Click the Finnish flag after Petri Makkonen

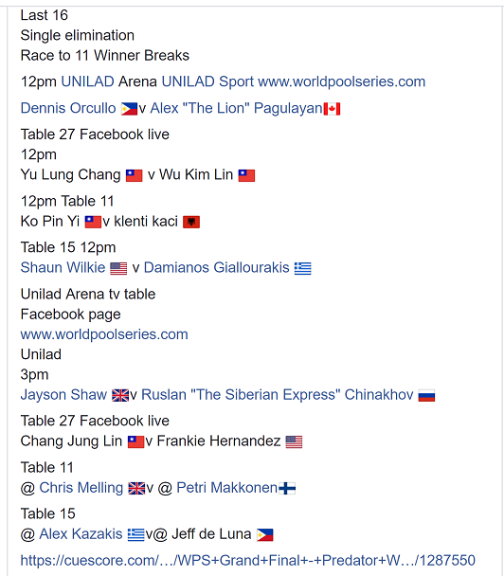click(287, 489)
